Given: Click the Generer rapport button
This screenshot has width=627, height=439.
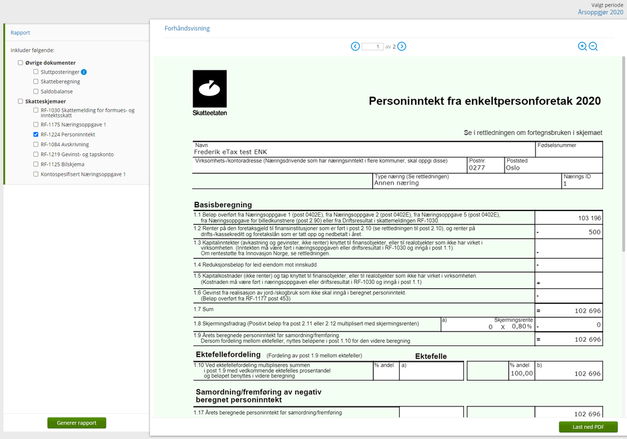Looking at the screenshot, I should [77, 423].
